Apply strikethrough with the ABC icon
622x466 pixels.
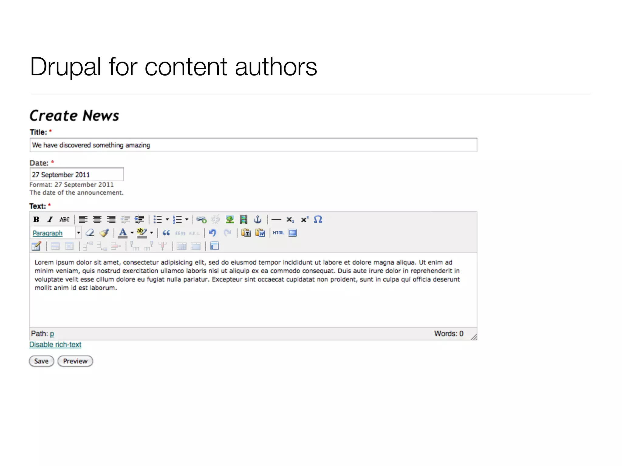64,219
